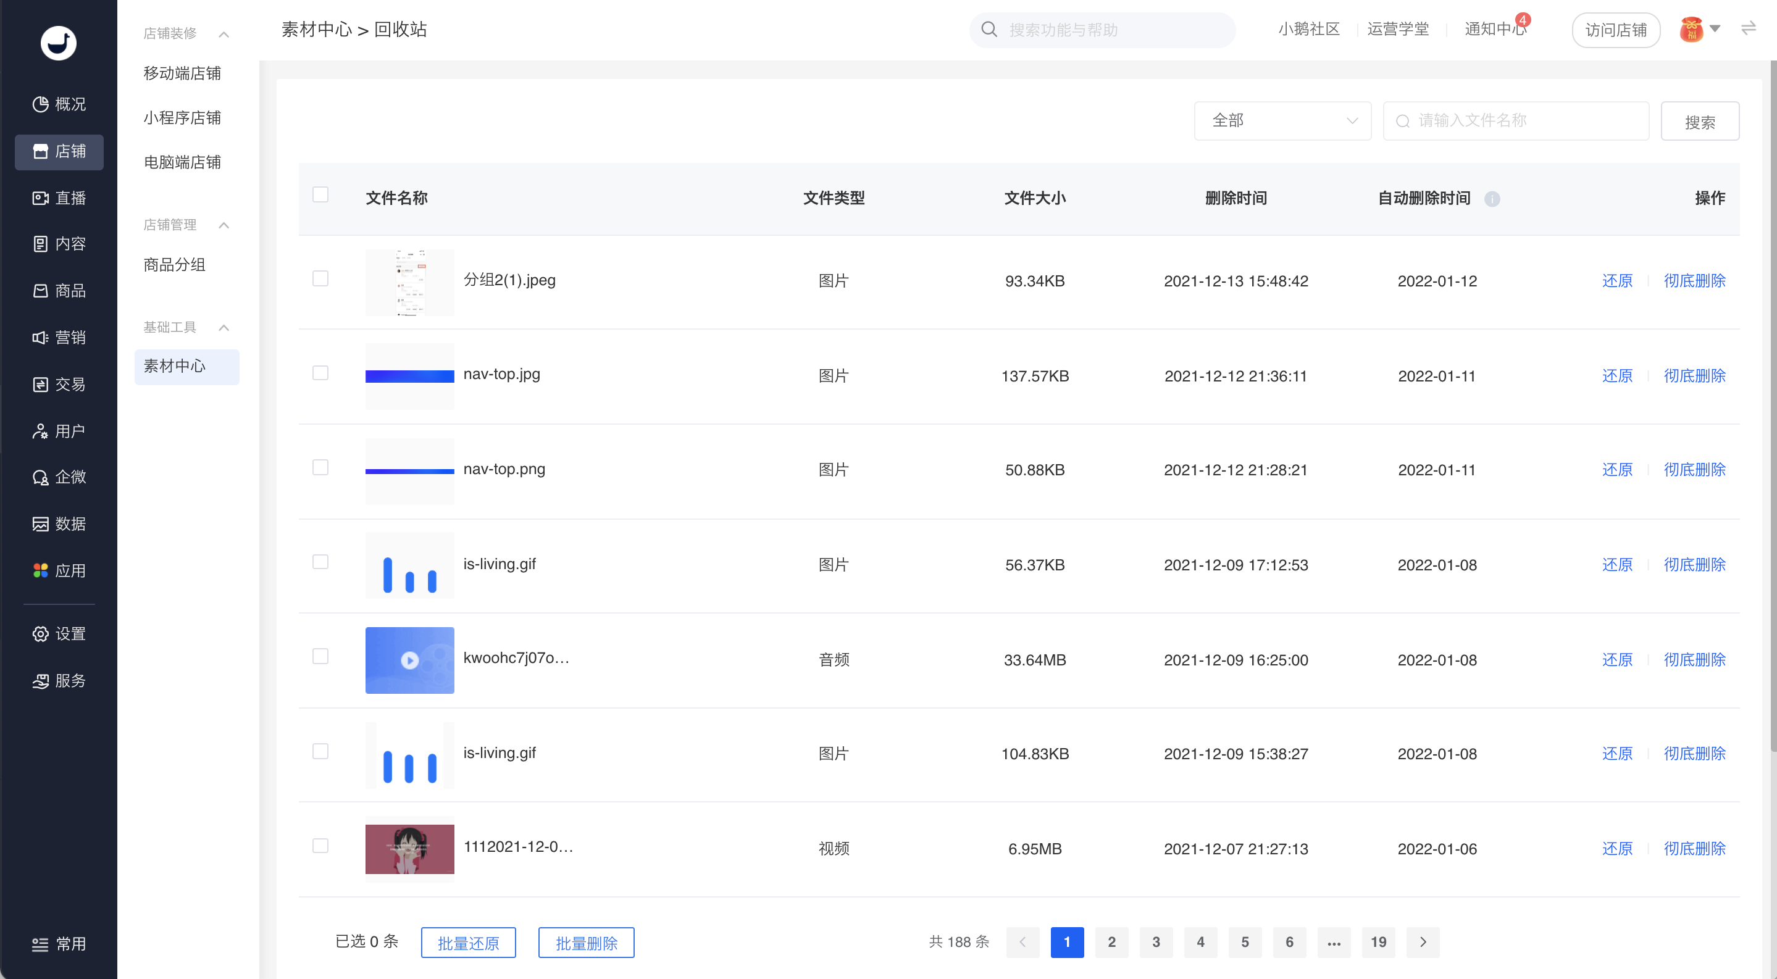Open the 营销 marketing megaphone icon

click(41, 337)
